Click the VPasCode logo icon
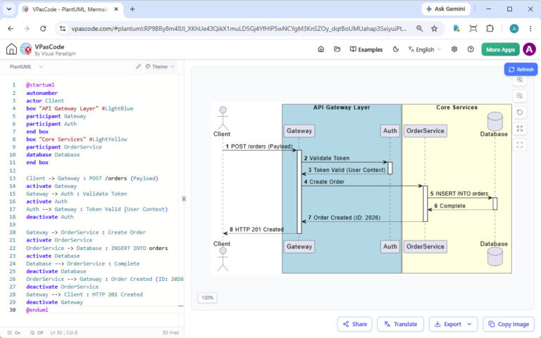The height and width of the screenshot is (338, 541). pos(26,49)
